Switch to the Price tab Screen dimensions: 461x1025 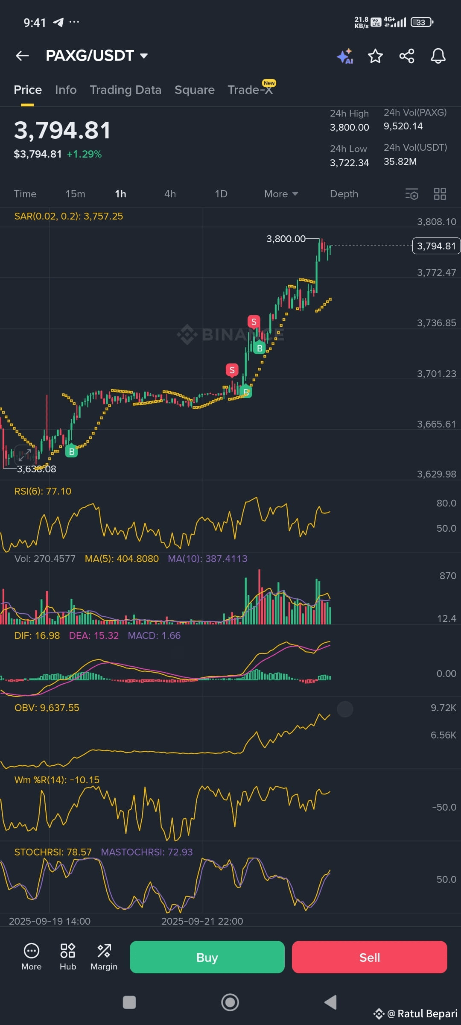[28, 90]
